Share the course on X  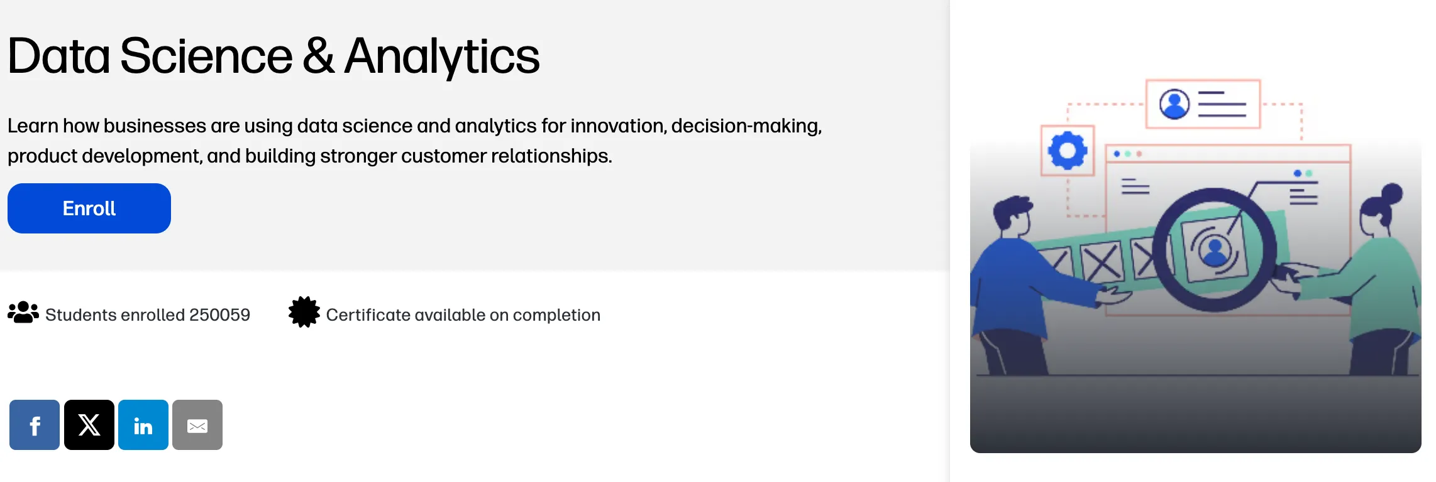(89, 425)
